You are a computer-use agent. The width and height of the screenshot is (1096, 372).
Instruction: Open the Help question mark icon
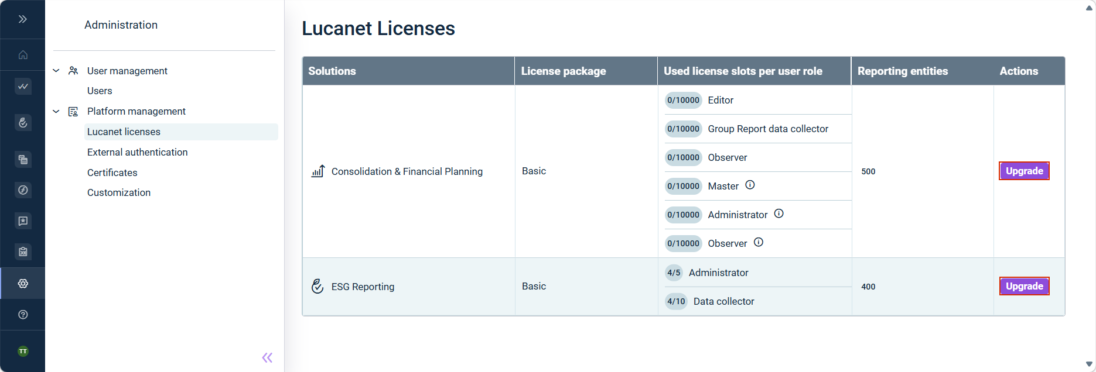click(23, 315)
